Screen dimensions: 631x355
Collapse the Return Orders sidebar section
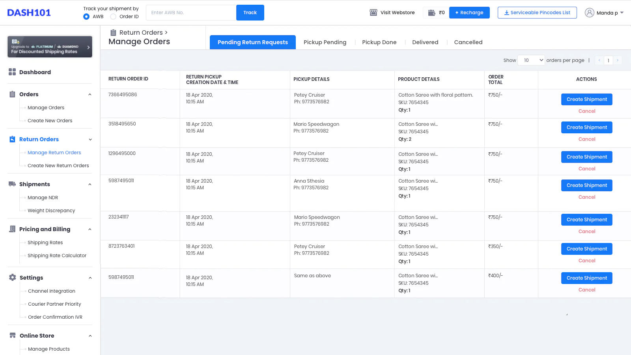[90, 139]
